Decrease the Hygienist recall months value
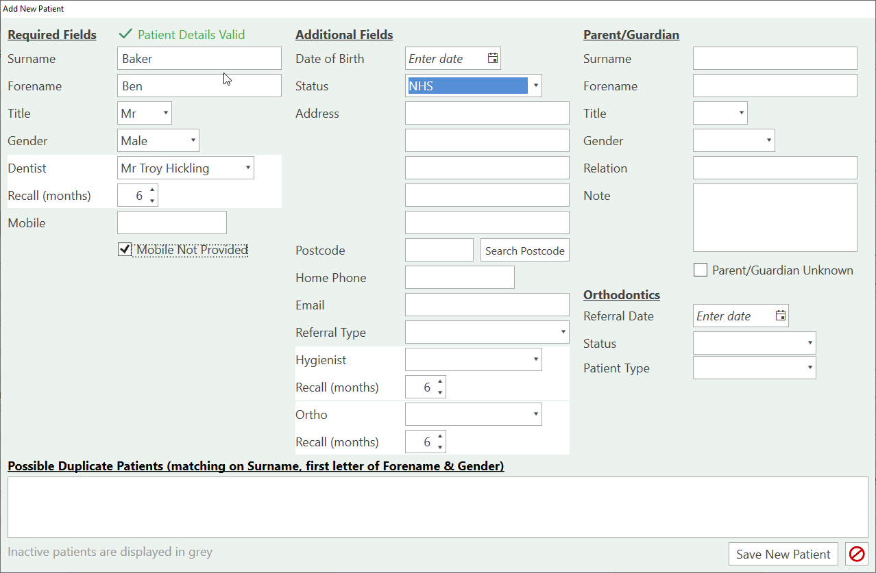 440,392
